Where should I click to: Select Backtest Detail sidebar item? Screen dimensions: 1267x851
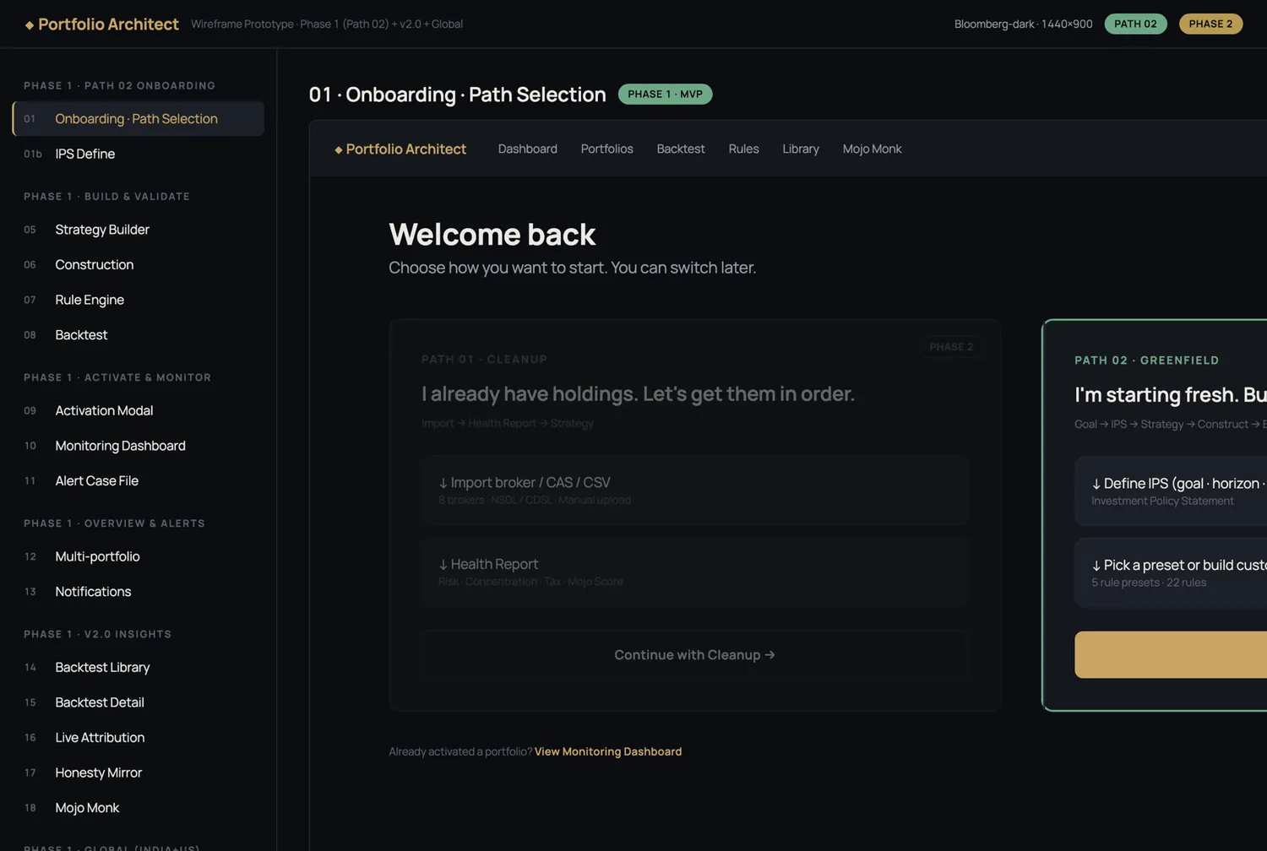point(139,702)
